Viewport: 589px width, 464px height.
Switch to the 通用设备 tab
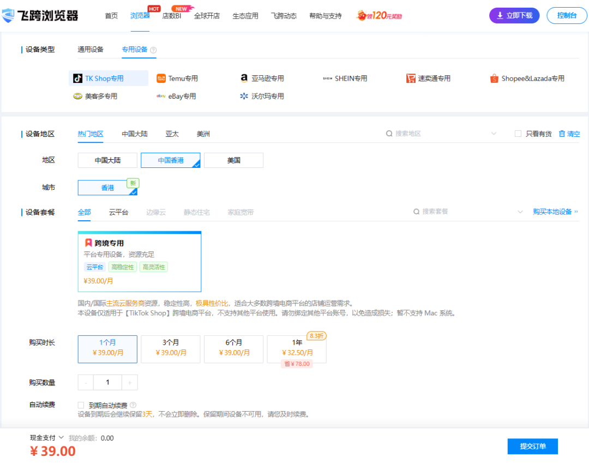coord(91,50)
